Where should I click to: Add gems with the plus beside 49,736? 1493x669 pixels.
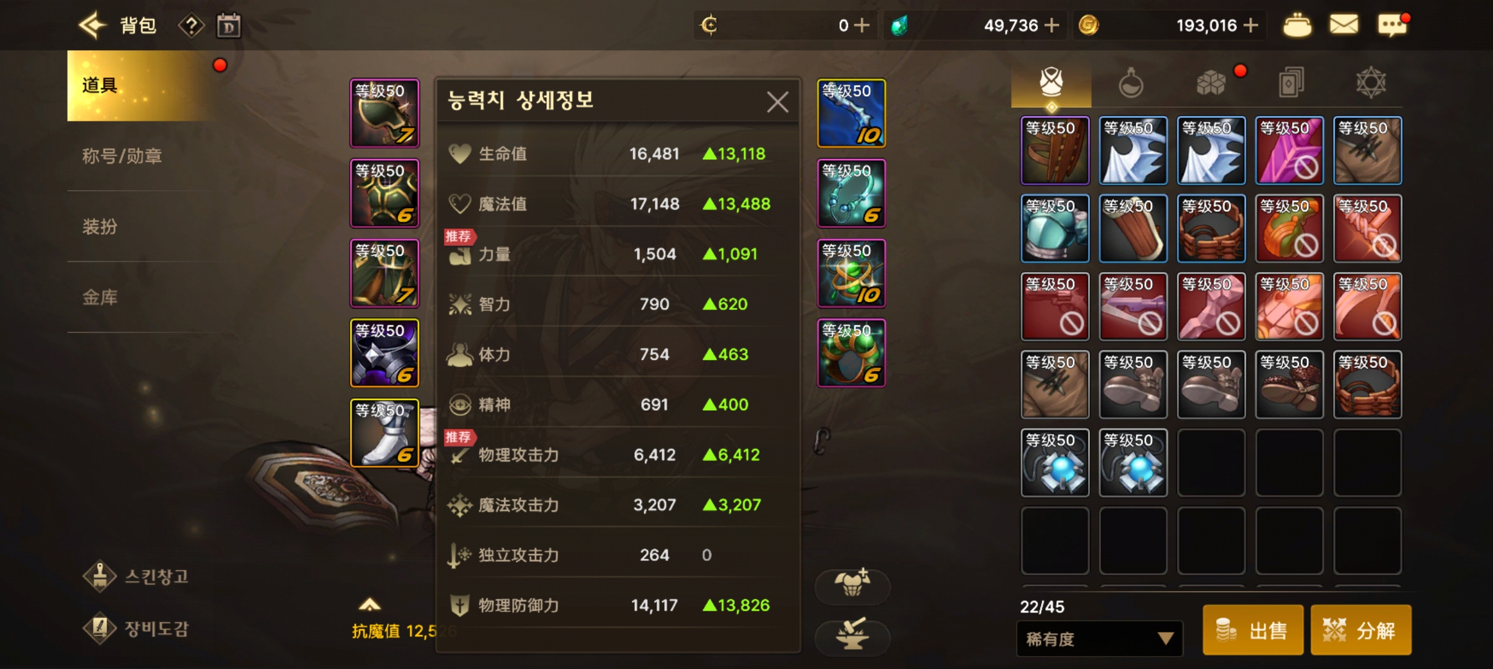coord(1052,25)
